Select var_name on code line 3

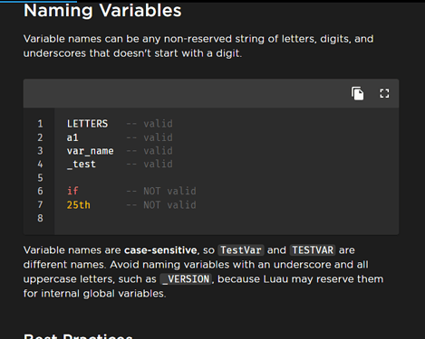coord(91,151)
